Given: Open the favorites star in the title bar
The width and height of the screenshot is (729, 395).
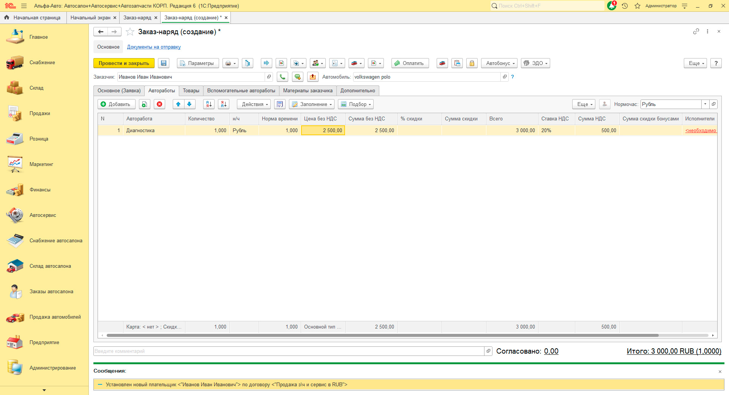Looking at the screenshot, I should point(637,6).
